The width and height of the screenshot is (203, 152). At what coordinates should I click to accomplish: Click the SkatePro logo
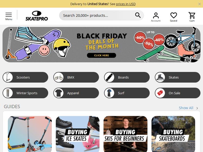click(x=37, y=16)
